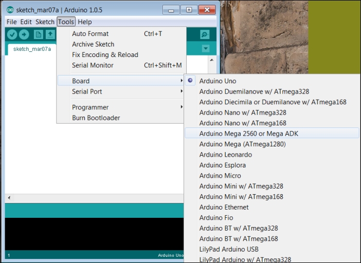The image size is (361, 263).
Task: Click the New sketch file icon
Action: point(39,35)
